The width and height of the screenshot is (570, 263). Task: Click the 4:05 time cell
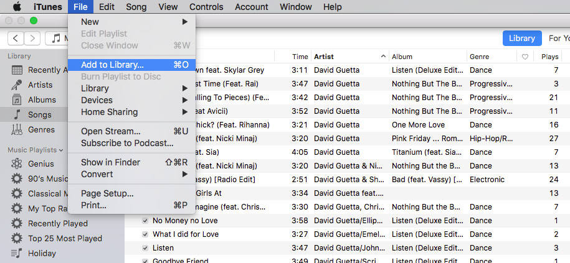click(300, 152)
